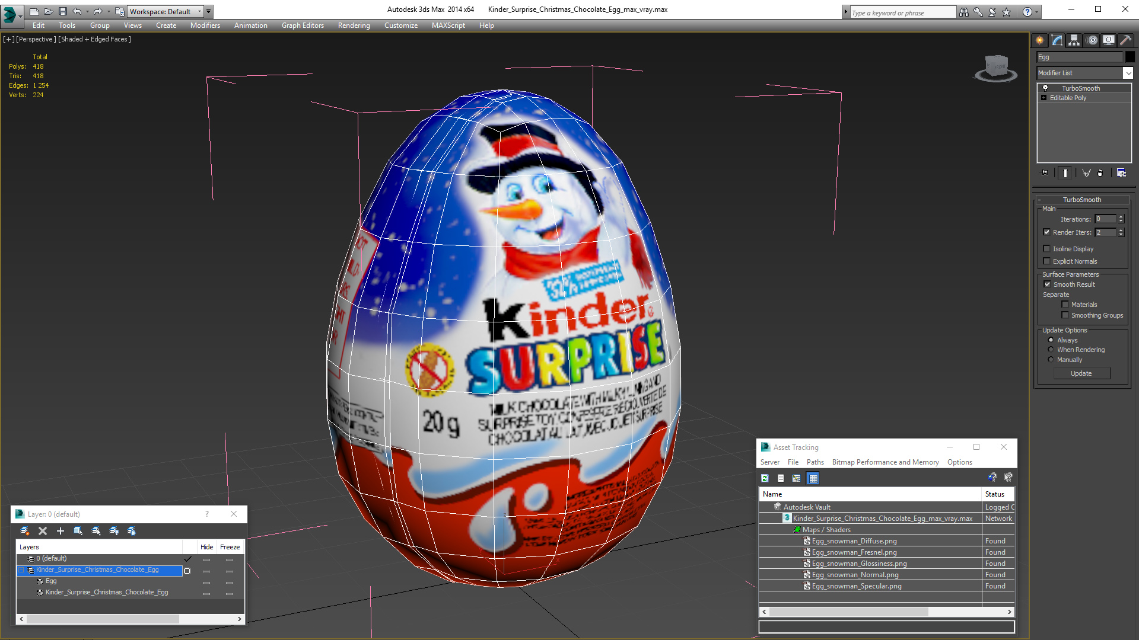Click the Redo arrow icon
The width and height of the screenshot is (1139, 640).
point(98,11)
